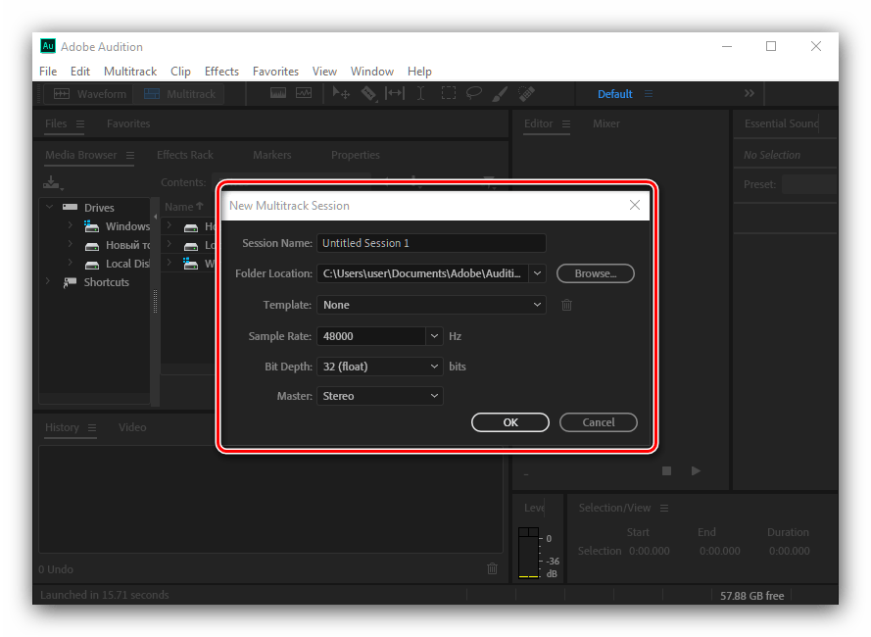Switch to the Mixer tab

[606, 123]
